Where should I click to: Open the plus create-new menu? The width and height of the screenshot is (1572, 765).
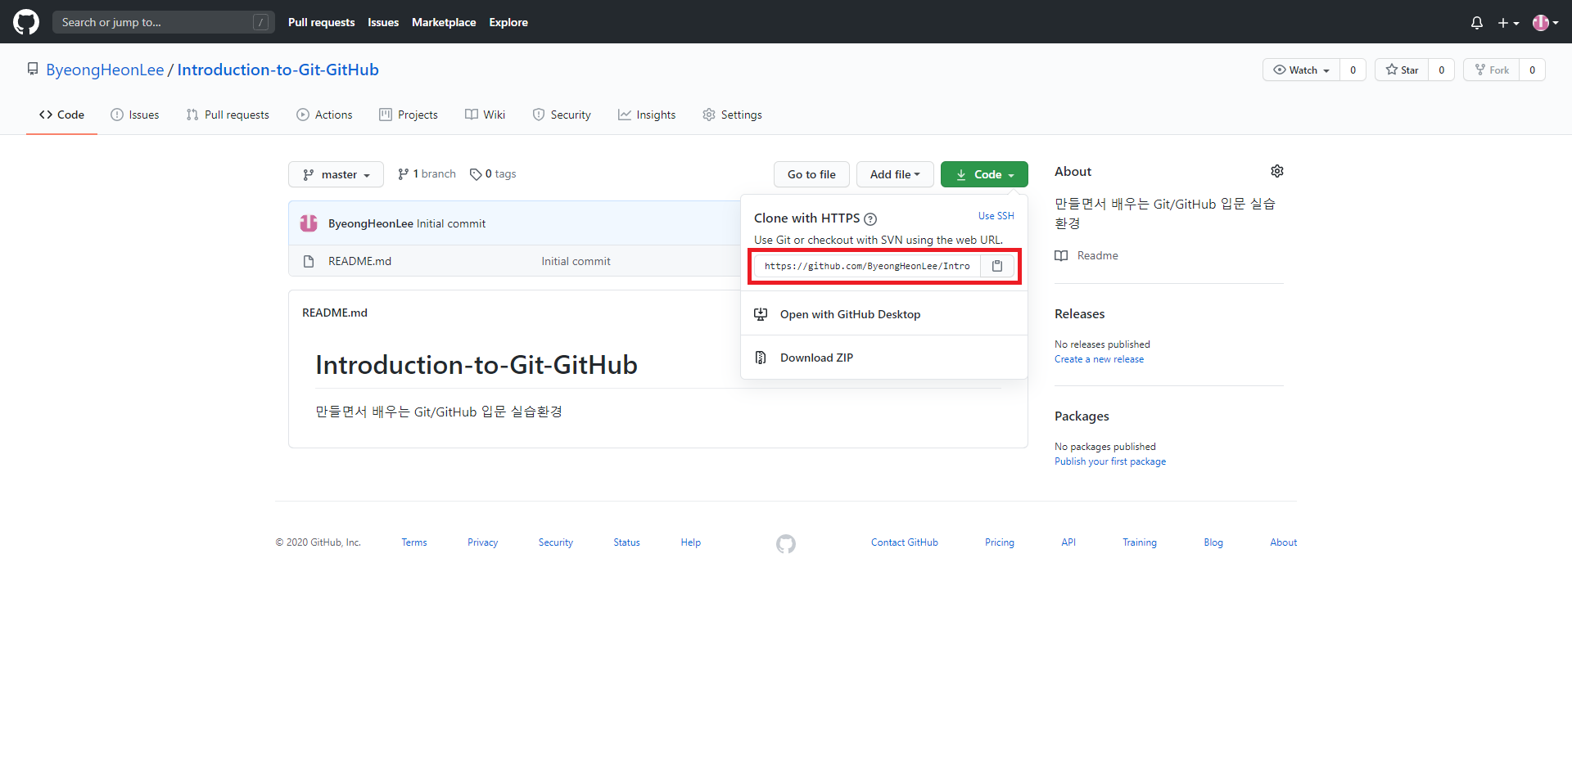coord(1508,23)
